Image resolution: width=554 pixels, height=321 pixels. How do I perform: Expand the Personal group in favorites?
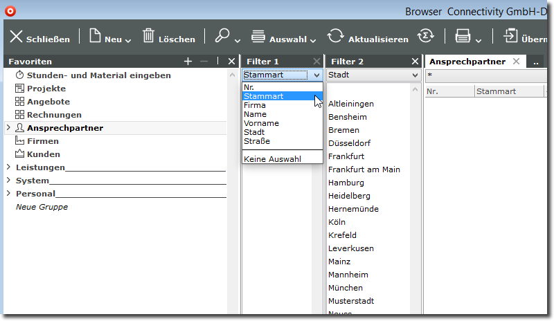[8, 194]
